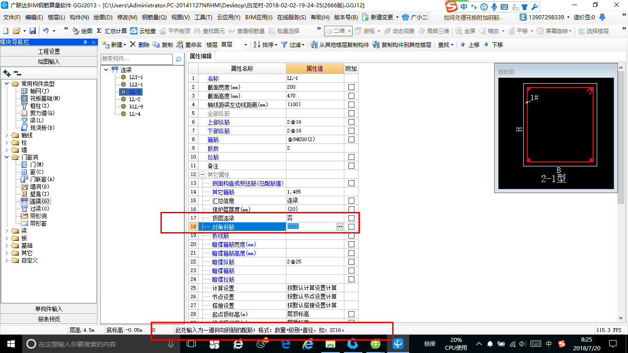Screen dimensions: 628x353
Task: Delete the selected component with 删除
Action: (139, 45)
